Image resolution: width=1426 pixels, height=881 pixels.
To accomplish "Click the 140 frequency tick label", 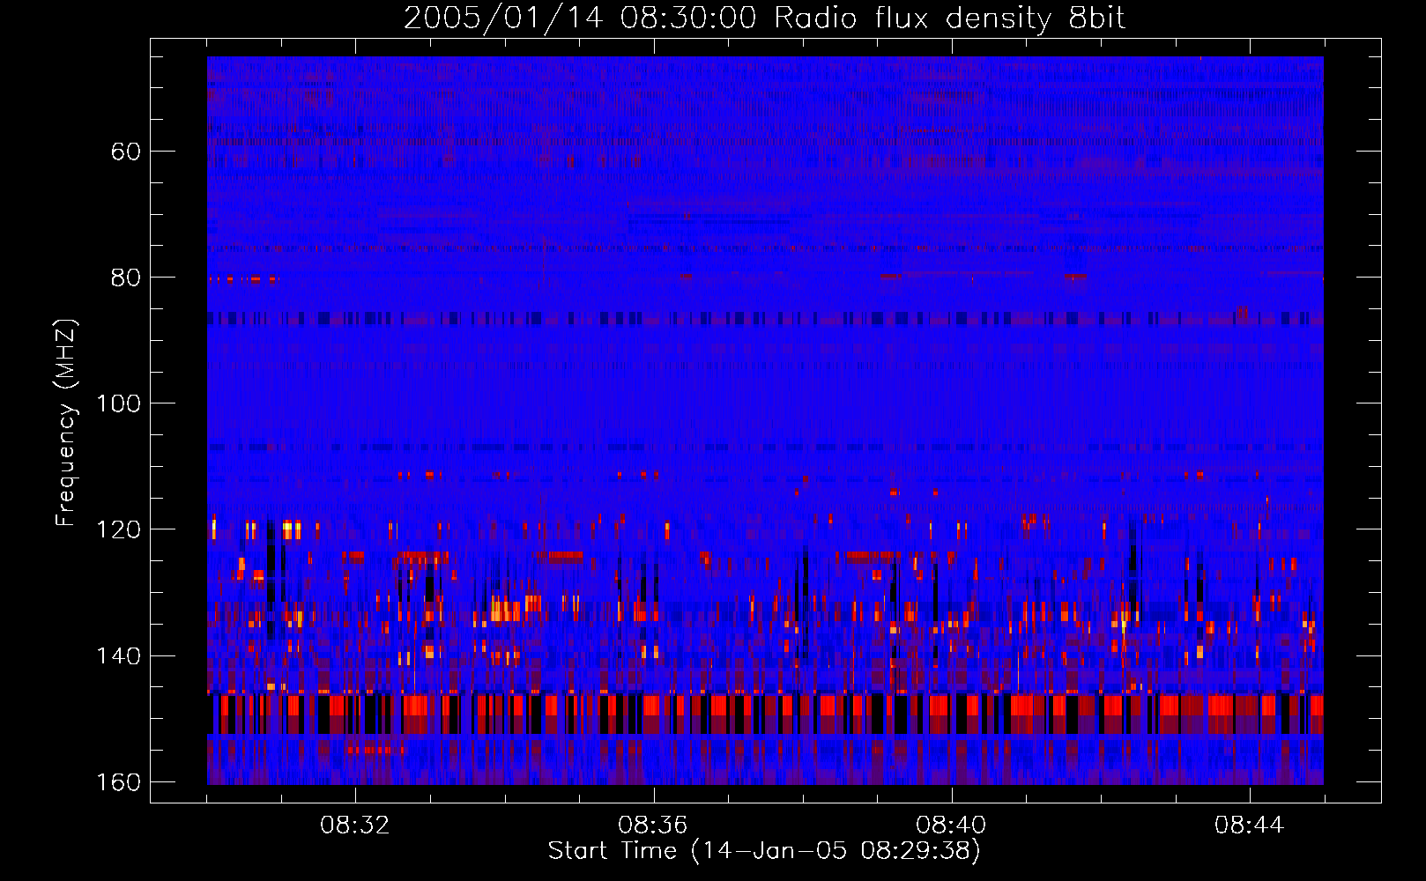I will pos(118,656).
